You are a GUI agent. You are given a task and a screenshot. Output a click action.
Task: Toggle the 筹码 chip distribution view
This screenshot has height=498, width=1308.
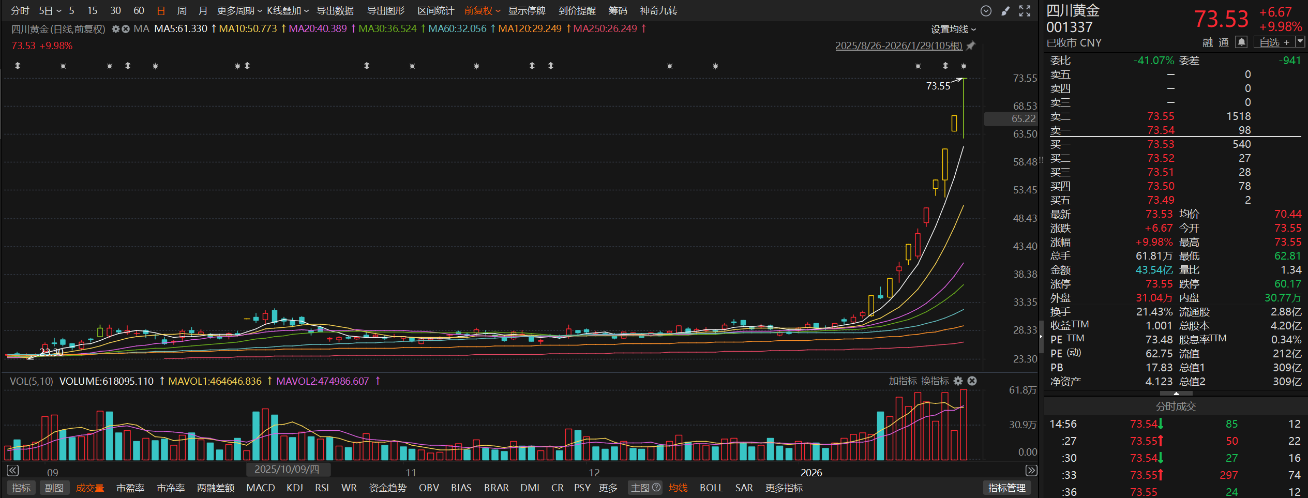pyautogui.click(x=618, y=11)
